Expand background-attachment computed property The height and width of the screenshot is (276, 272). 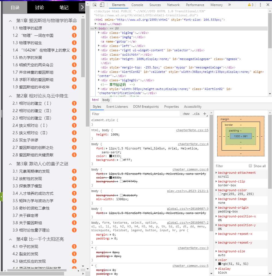(216, 172)
